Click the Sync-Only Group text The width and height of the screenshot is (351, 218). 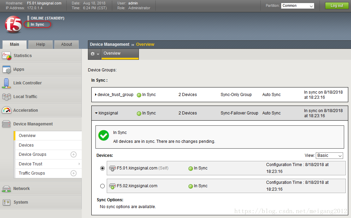[236, 95]
